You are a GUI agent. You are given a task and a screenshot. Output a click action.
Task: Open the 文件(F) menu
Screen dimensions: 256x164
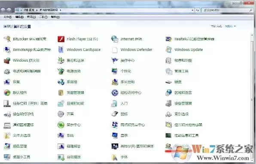pyautogui.click(x=7, y=17)
